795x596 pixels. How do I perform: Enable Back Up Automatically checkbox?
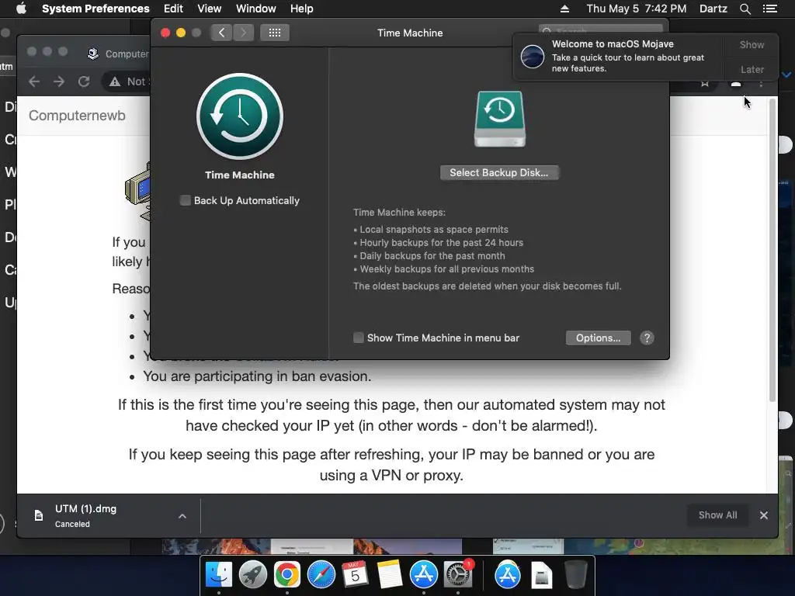coord(185,201)
